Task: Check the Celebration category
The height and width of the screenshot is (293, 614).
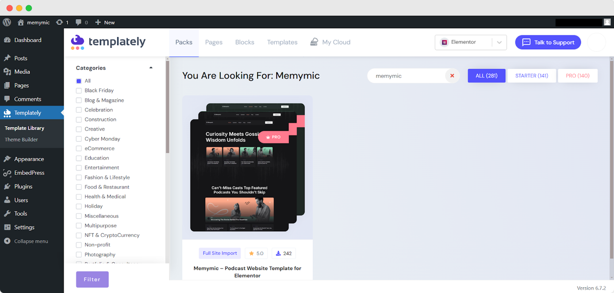Action: pos(79,110)
